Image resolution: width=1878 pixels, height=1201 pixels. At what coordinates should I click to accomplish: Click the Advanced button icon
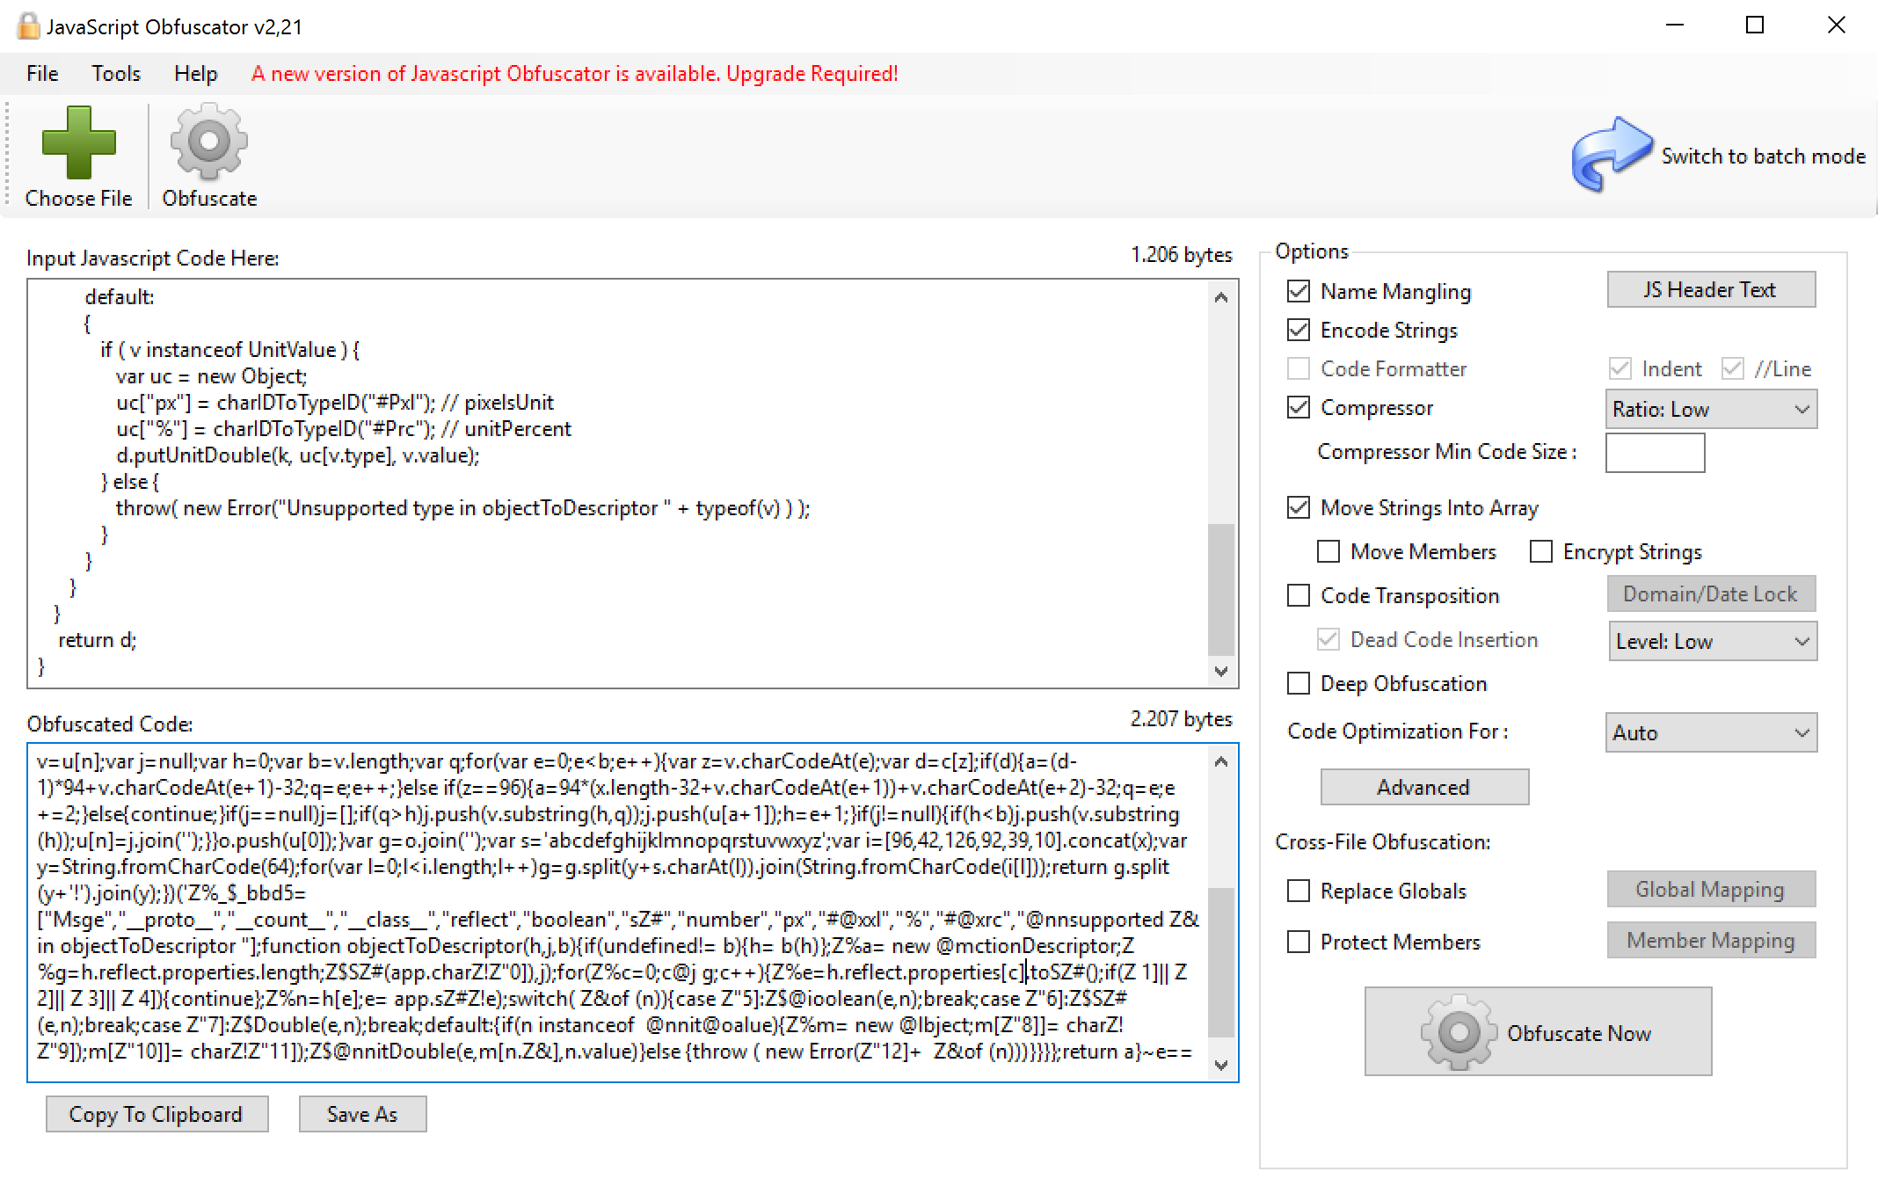[1425, 786]
